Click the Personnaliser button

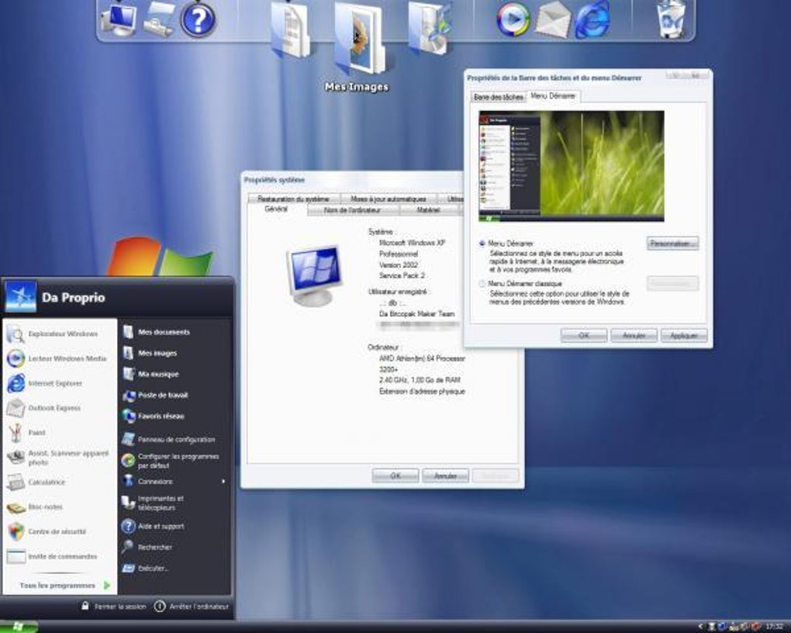672,244
